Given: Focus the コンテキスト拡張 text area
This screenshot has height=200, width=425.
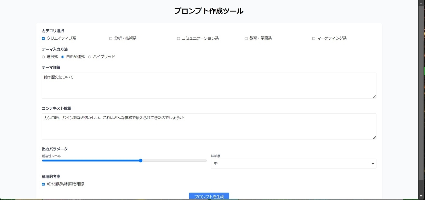Looking at the screenshot, I should tap(209, 126).
